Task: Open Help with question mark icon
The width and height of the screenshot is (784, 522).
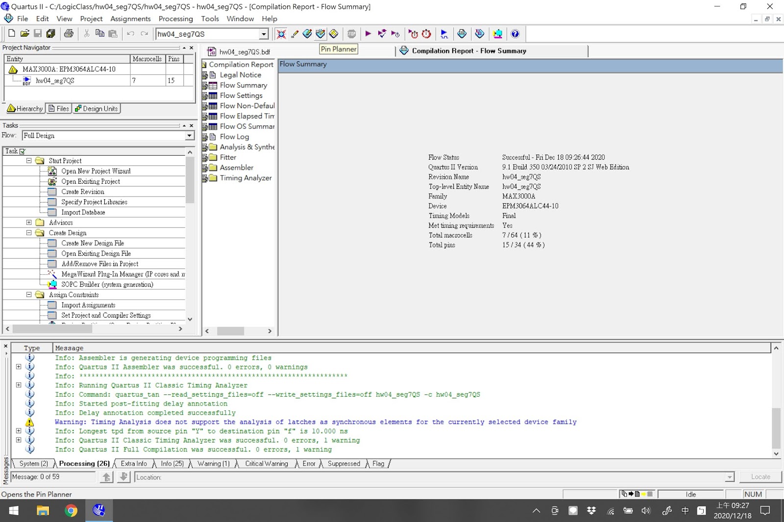Action: point(515,33)
